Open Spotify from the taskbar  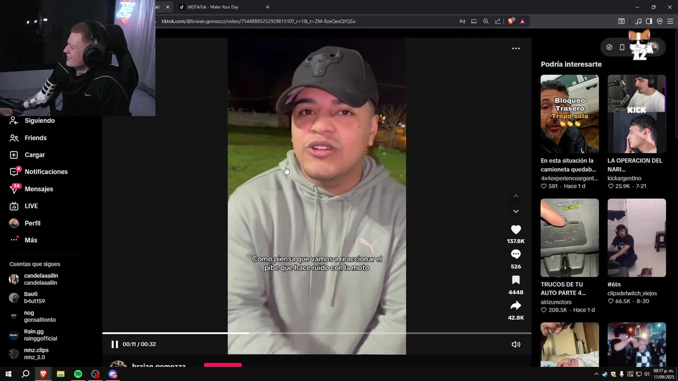click(78, 374)
